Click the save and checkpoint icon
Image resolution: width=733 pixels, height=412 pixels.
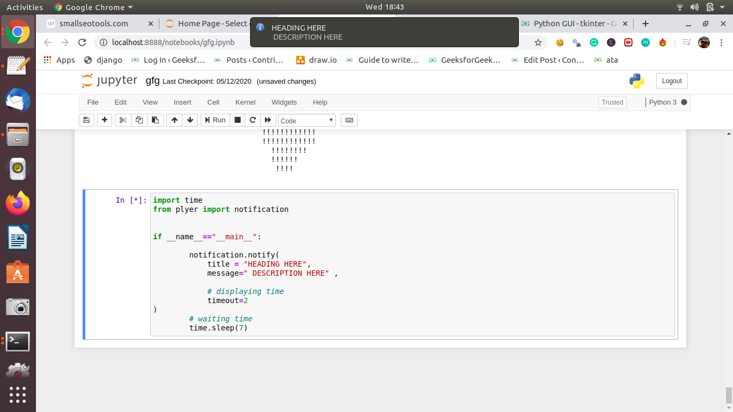coord(86,120)
